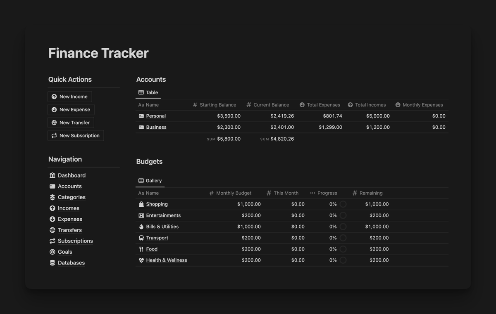This screenshot has height=314, width=496.
Task: Open the Monthly Expenses column header
Action: [x=419, y=105]
